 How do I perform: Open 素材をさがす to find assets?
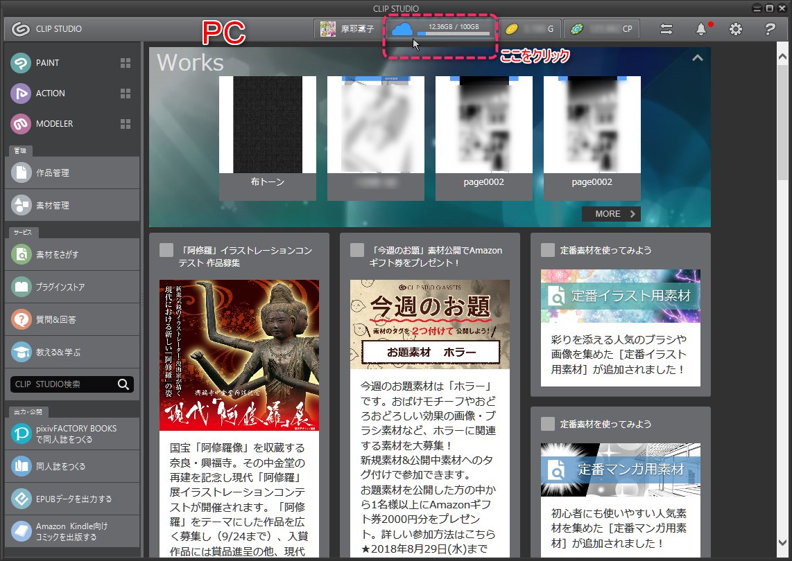72,254
